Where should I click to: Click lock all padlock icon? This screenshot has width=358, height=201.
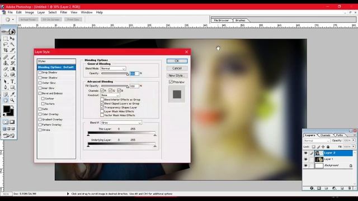click(x=328, y=147)
